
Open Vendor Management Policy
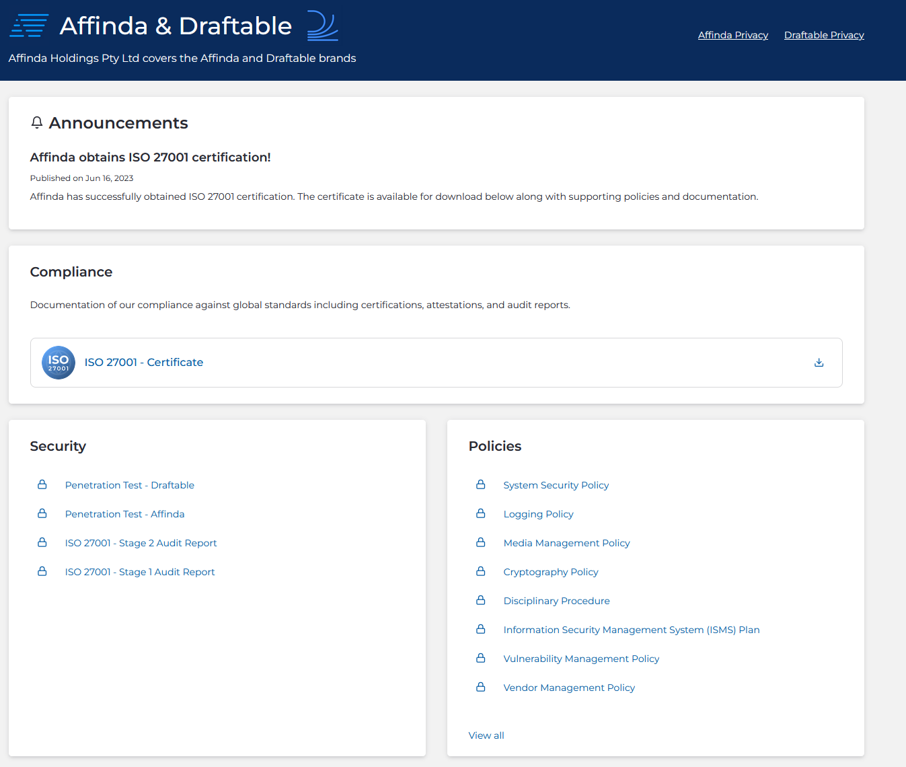570,688
